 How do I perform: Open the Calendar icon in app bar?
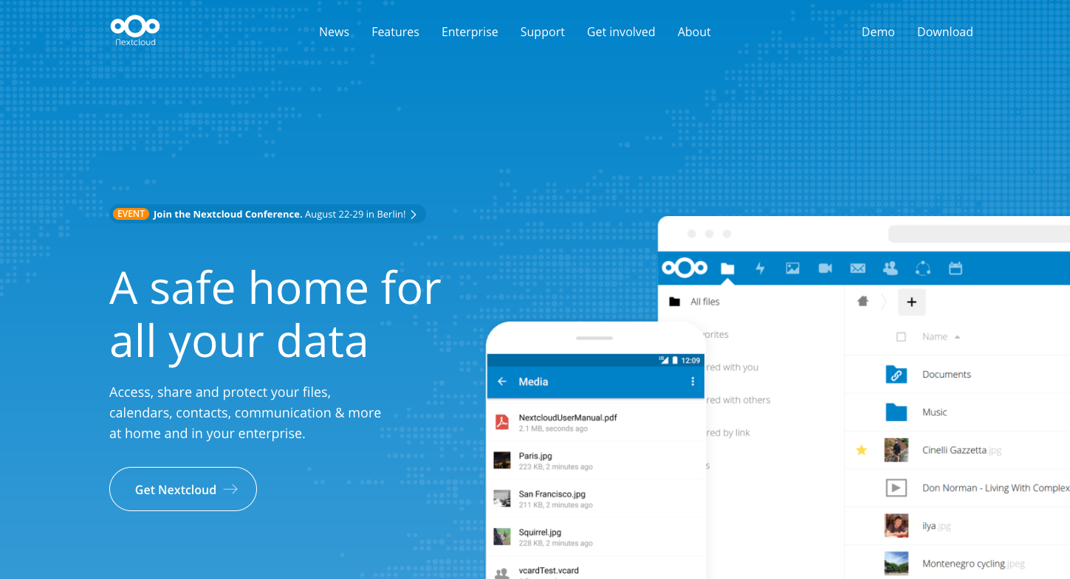(x=956, y=268)
